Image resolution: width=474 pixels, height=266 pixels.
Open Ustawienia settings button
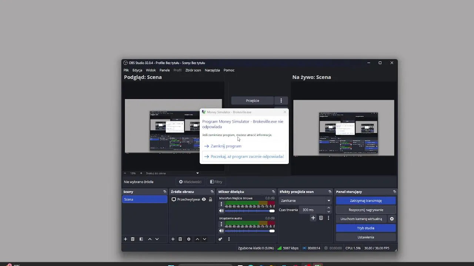pos(365,237)
